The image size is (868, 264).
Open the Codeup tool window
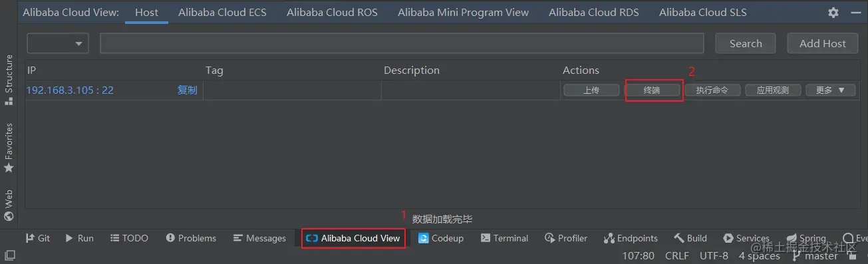tap(441, 238)
